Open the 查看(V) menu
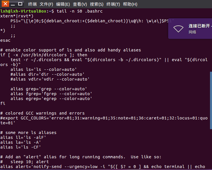Viewport: 212px width, 170px height. coord(80,4)
